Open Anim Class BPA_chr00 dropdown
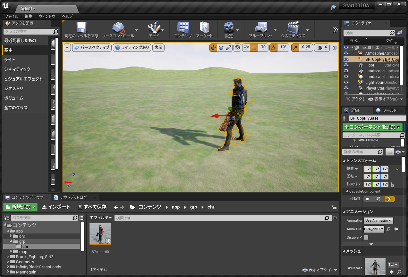This screenshot has width=408, height=277. [374, 229]
